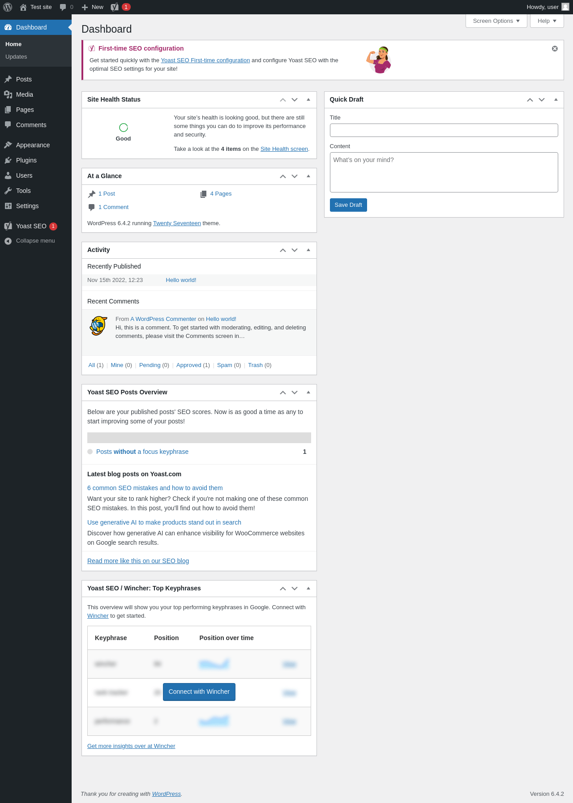This screenshot has width=573, height=803.
Task: Collapse Yoast SEO Posts Overview panel
Action: pyautogui.click(x=308, y=392)
